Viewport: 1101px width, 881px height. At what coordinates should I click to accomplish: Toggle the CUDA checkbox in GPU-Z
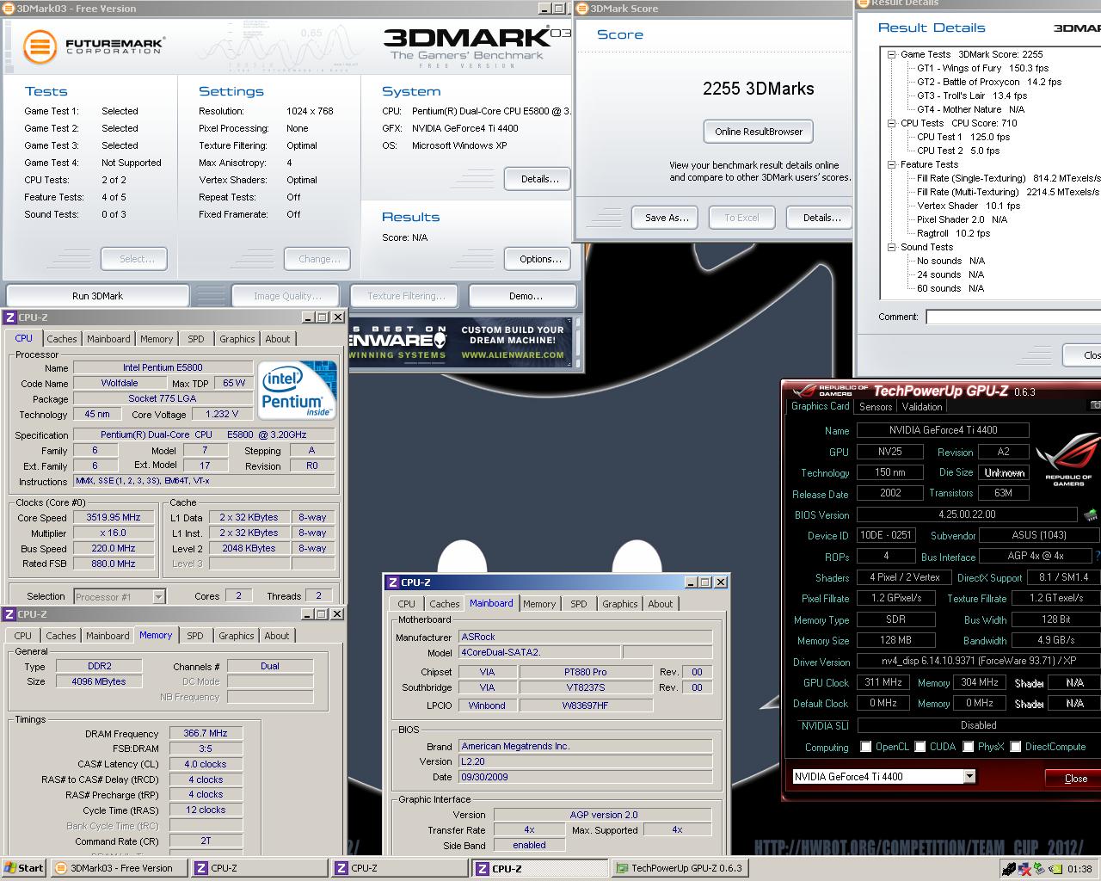tap(920, 747)
